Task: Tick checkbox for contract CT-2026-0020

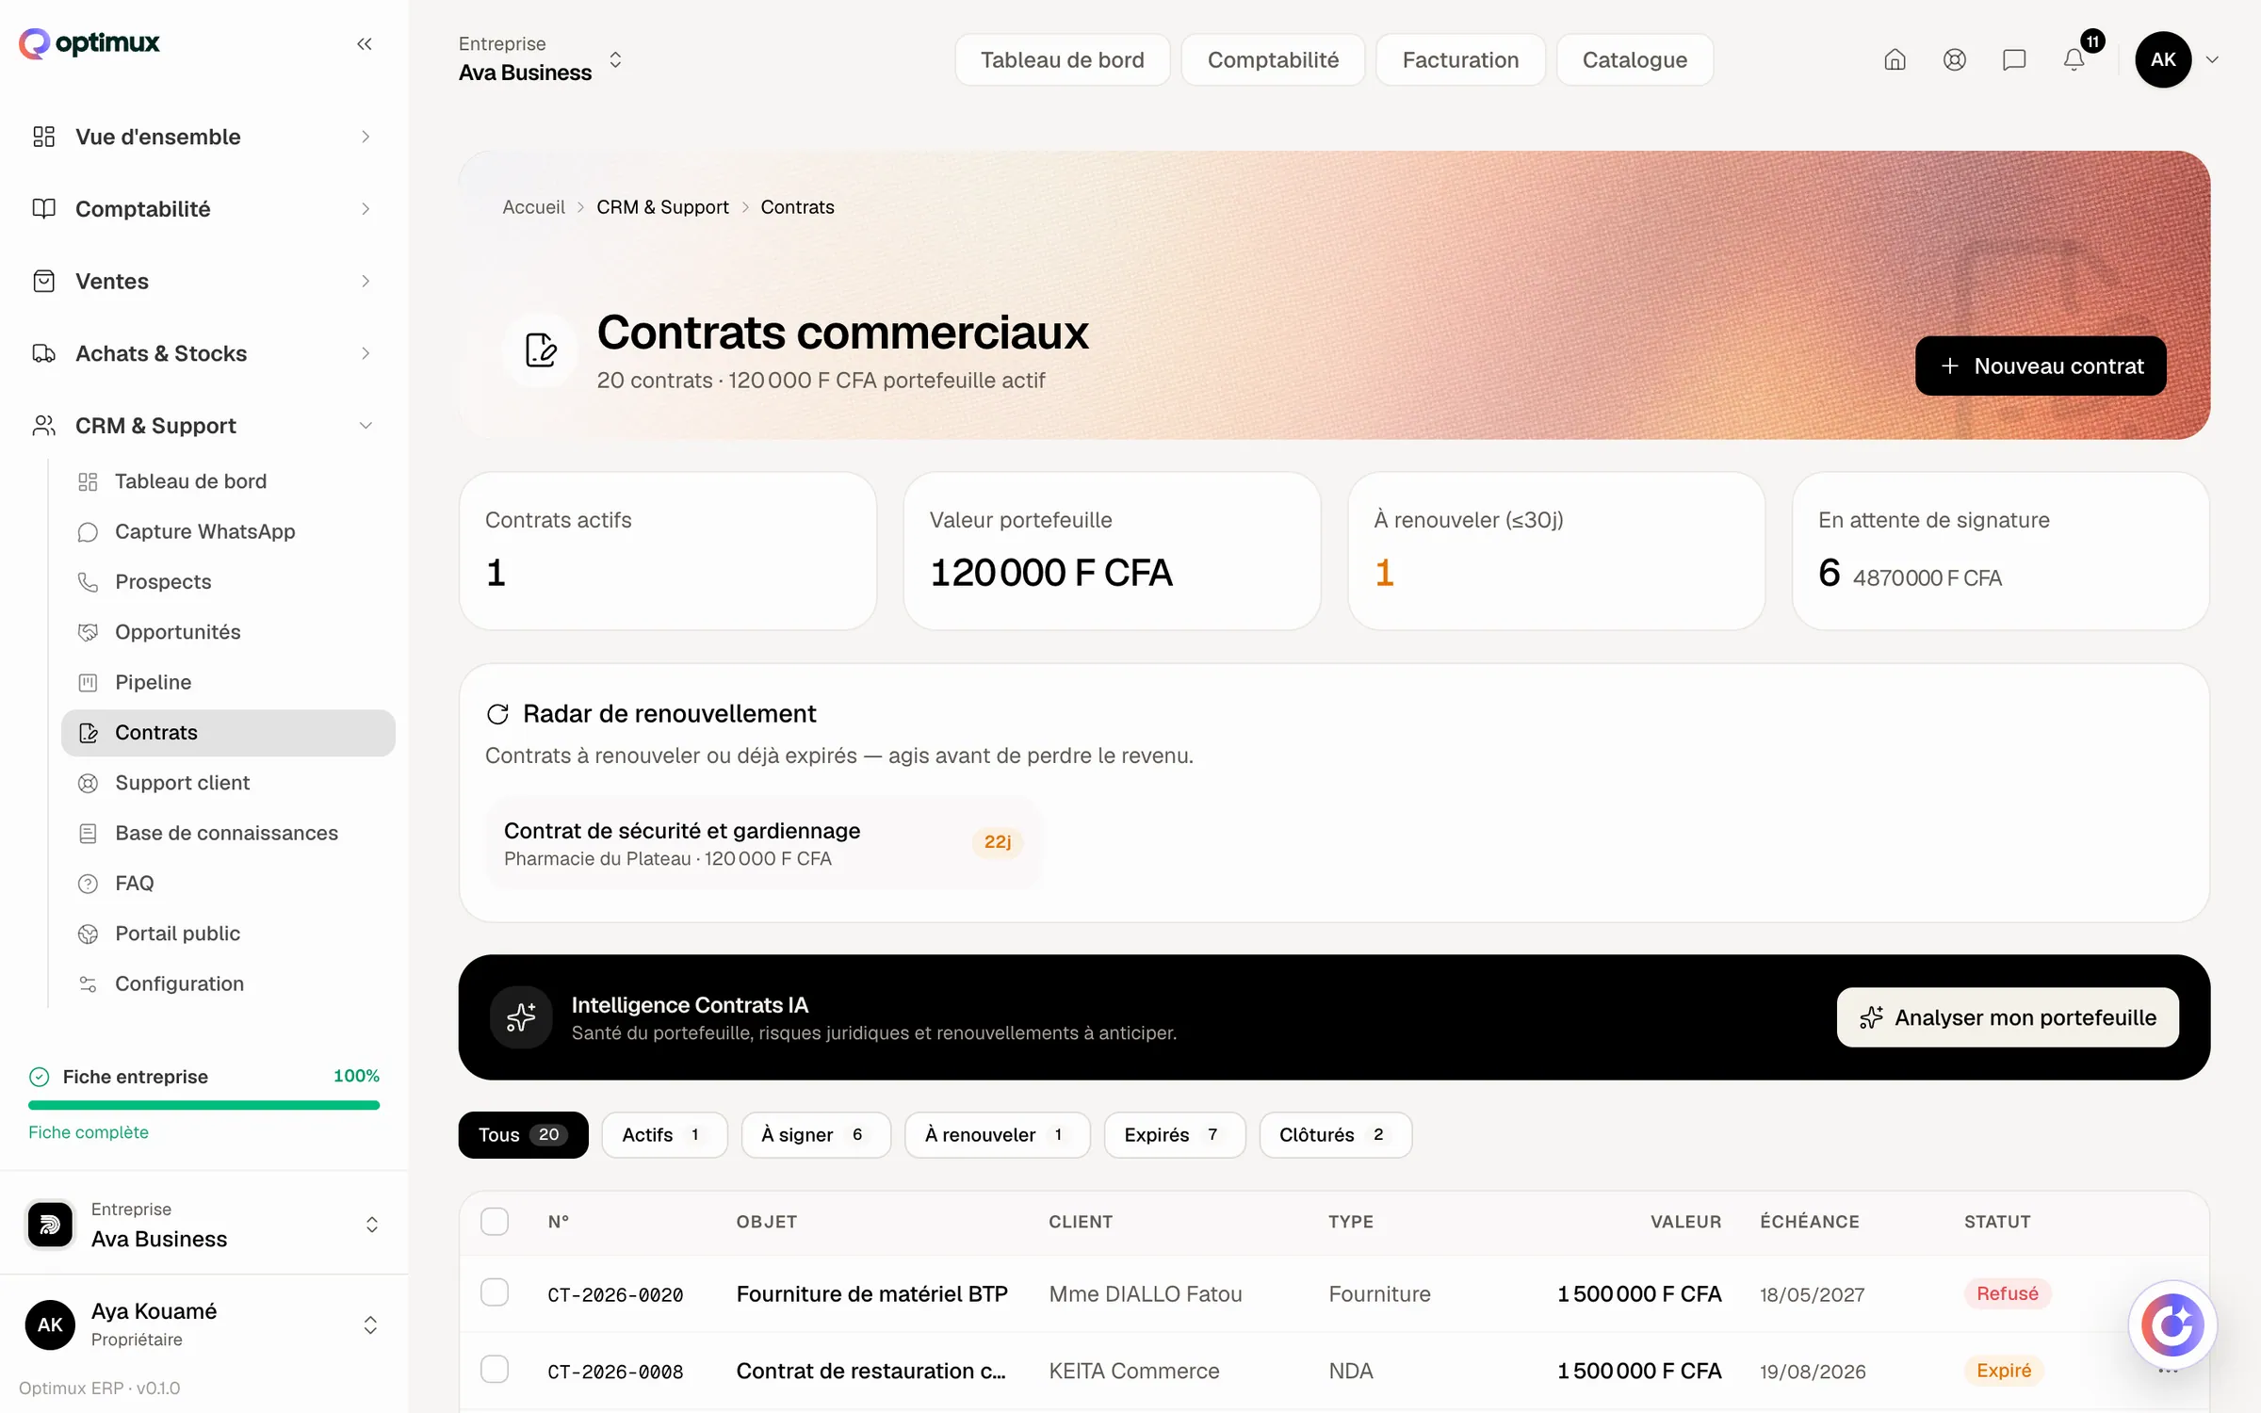Action: click(495, 1292)
